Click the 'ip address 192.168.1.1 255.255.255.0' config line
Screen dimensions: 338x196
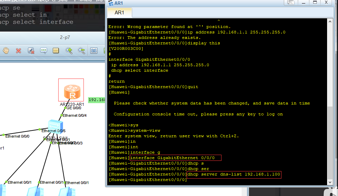point(160,65)
